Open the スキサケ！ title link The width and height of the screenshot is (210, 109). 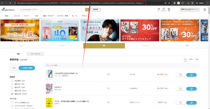tap(58, 87)
